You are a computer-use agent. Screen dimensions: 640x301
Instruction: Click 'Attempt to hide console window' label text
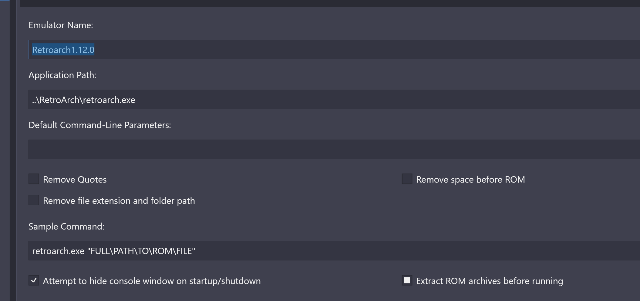(152, 281)
